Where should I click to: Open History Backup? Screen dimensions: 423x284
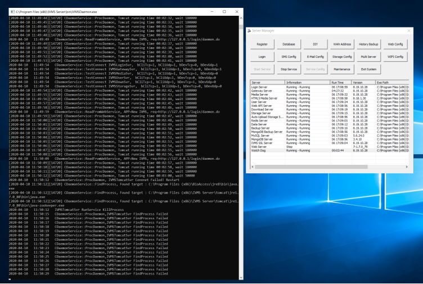368,44
